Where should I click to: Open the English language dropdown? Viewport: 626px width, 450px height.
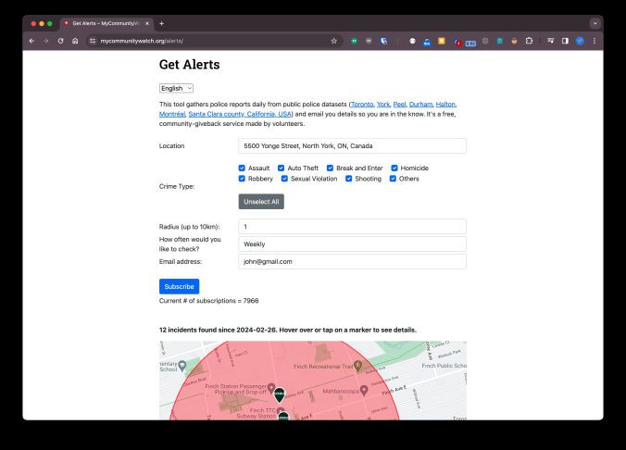[x=176, y=88]
